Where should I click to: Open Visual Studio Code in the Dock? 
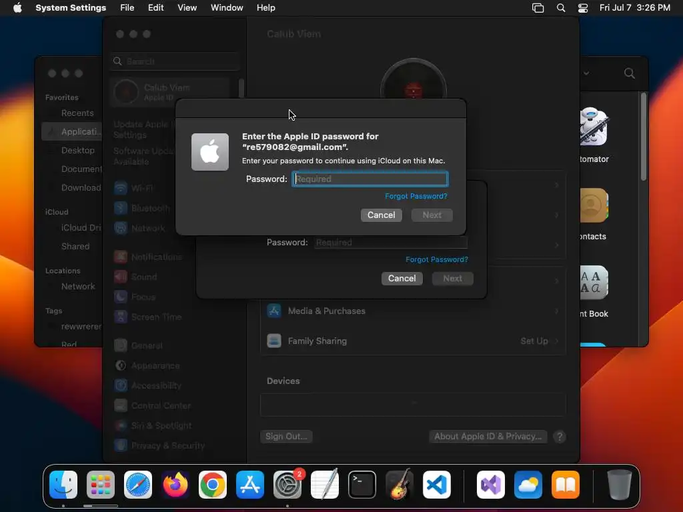436,485
